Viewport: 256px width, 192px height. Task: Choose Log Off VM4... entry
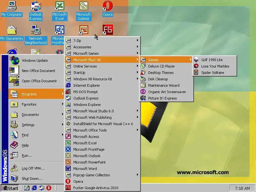(36, 168)
